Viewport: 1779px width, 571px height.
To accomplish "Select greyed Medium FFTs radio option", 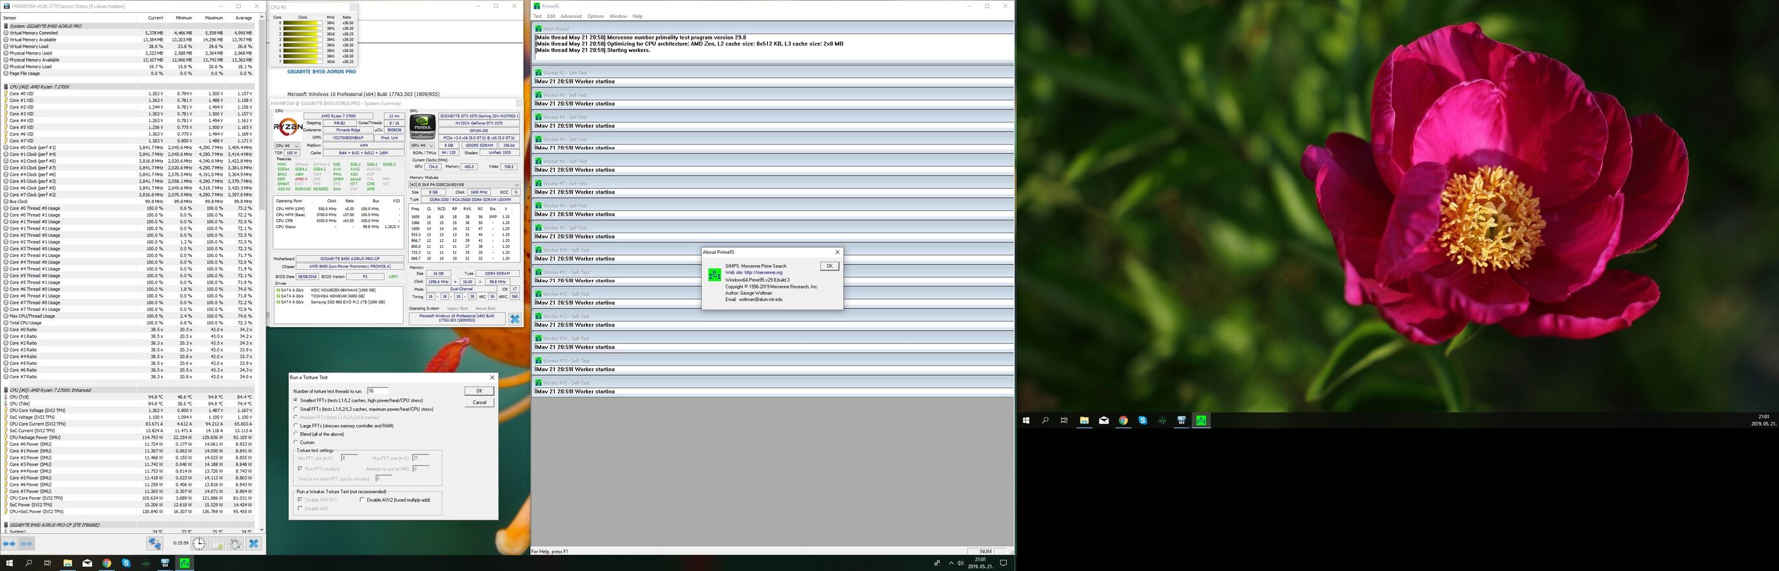I will click(296, 417).
